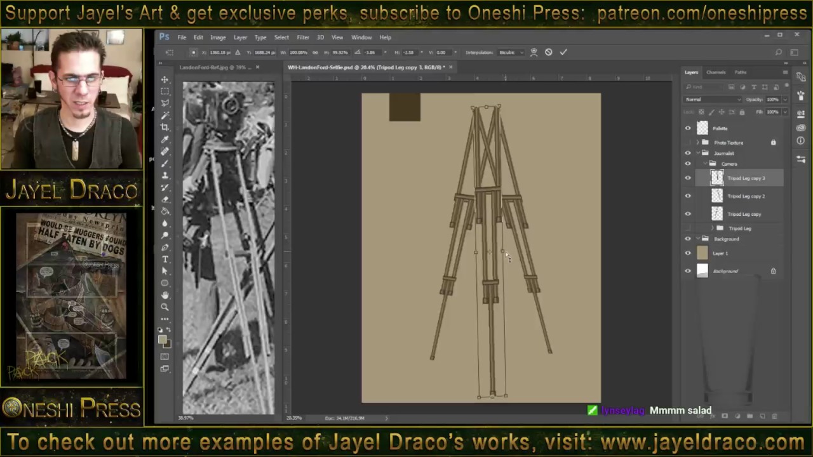
Task: Switch to the Paths tab
Action: pyautogui.click(x=741, y=72)
